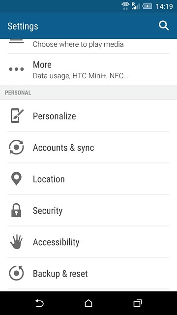Tap the Android back navigation button
Viewport: 177px width, 315px height.
coord(39,303)
